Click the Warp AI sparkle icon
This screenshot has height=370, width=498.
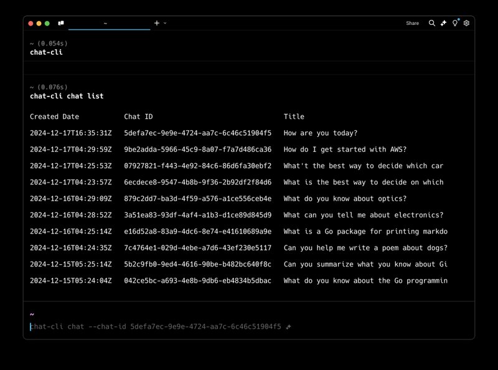tap(444, 23)
